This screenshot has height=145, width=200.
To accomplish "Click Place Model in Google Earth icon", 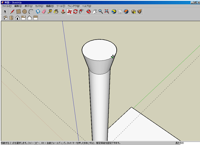I will point(126,12).
